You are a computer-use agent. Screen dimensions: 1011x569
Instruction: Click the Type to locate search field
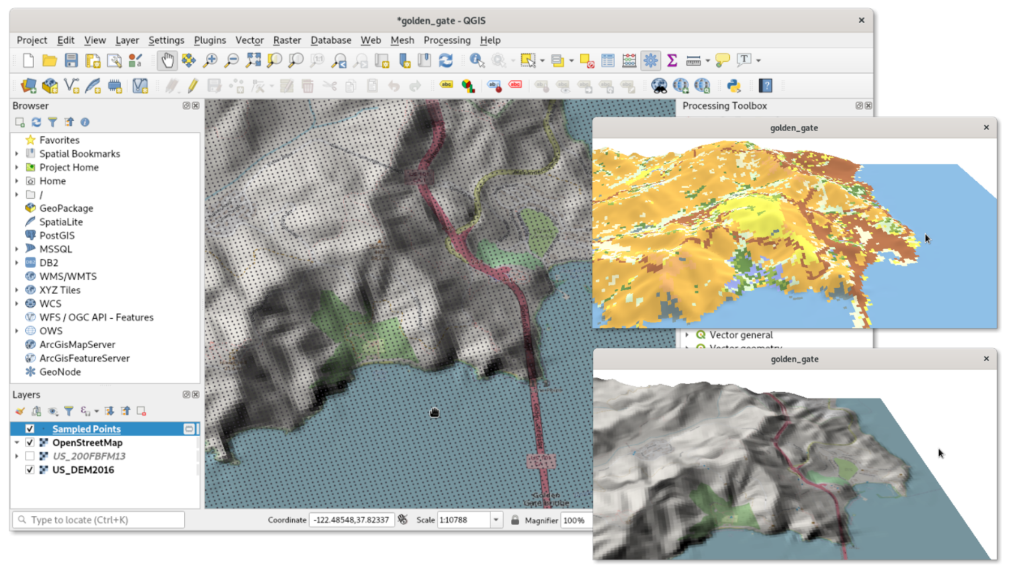coord(98,520)
